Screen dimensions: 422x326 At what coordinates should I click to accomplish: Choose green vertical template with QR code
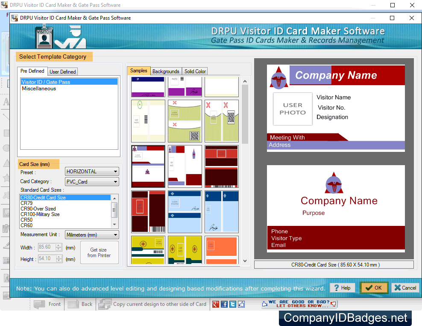coord(222,121)
